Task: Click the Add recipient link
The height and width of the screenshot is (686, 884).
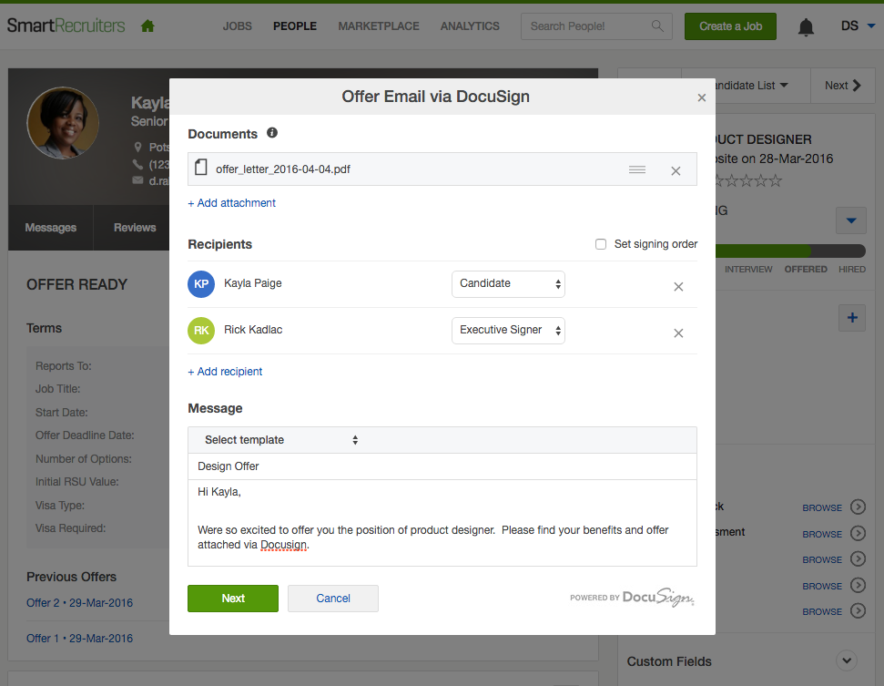Action: point(226,372)
